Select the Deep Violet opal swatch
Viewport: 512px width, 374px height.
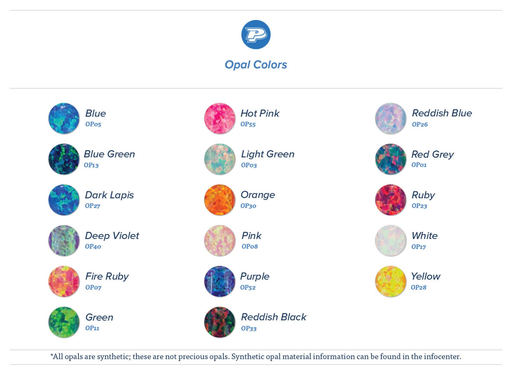(64, 241)
